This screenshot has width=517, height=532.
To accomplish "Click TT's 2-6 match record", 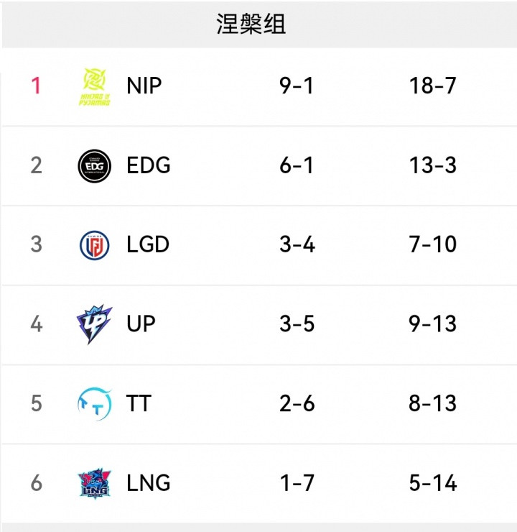I will 297,403.
